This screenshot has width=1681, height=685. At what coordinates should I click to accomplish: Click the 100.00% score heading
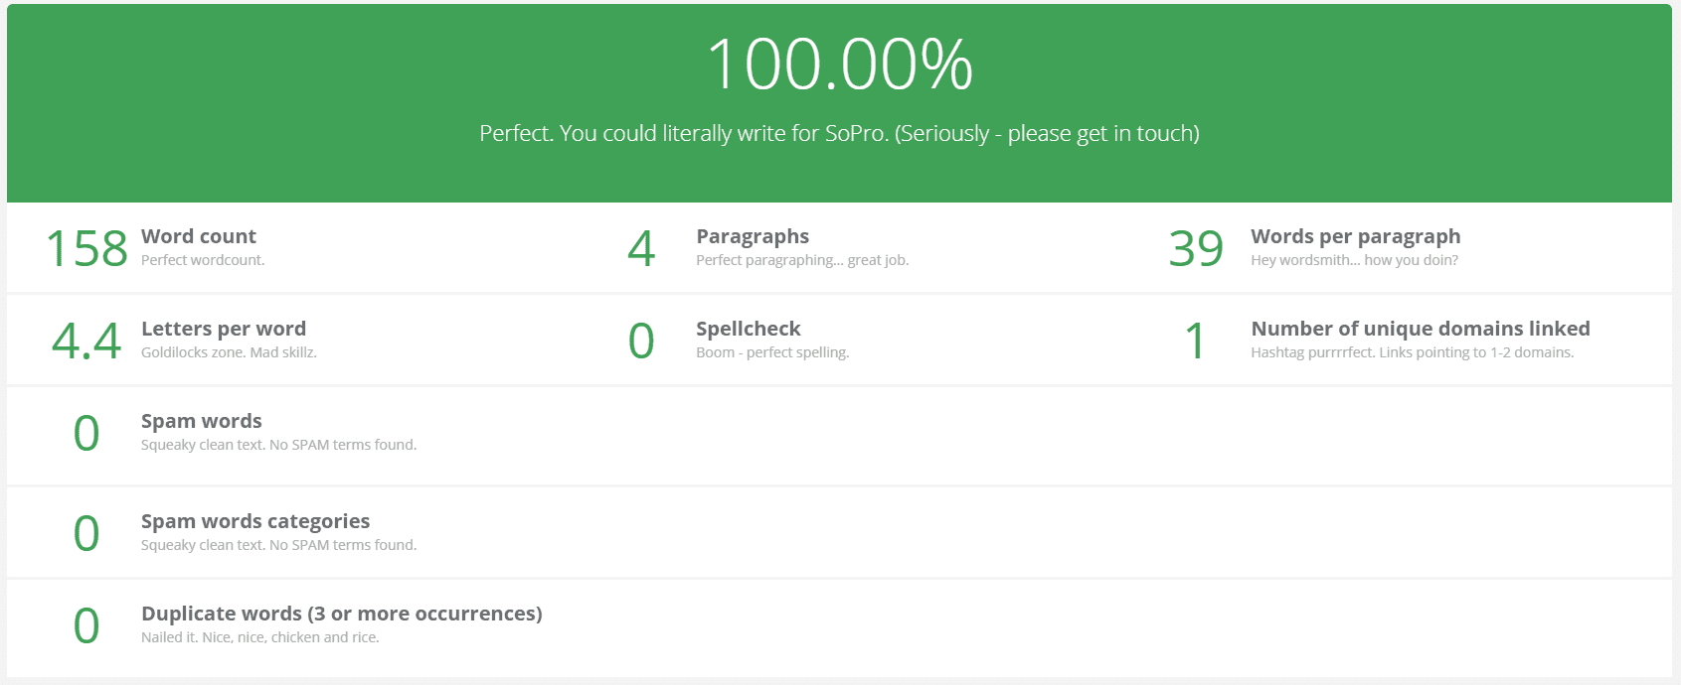(839, 65)
